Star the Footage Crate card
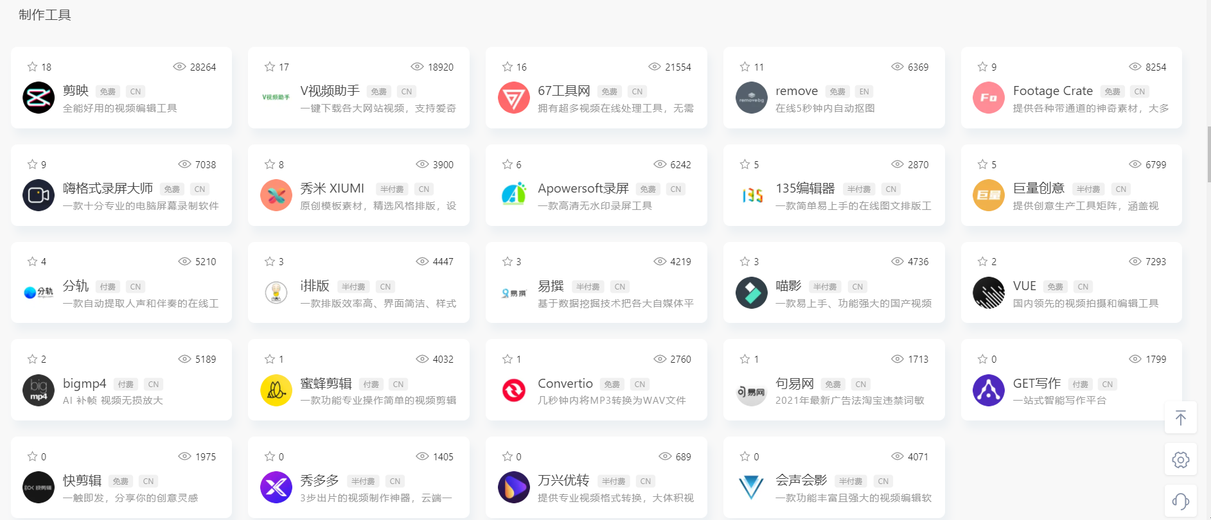 pyautogui.click(x=982, y=66)
